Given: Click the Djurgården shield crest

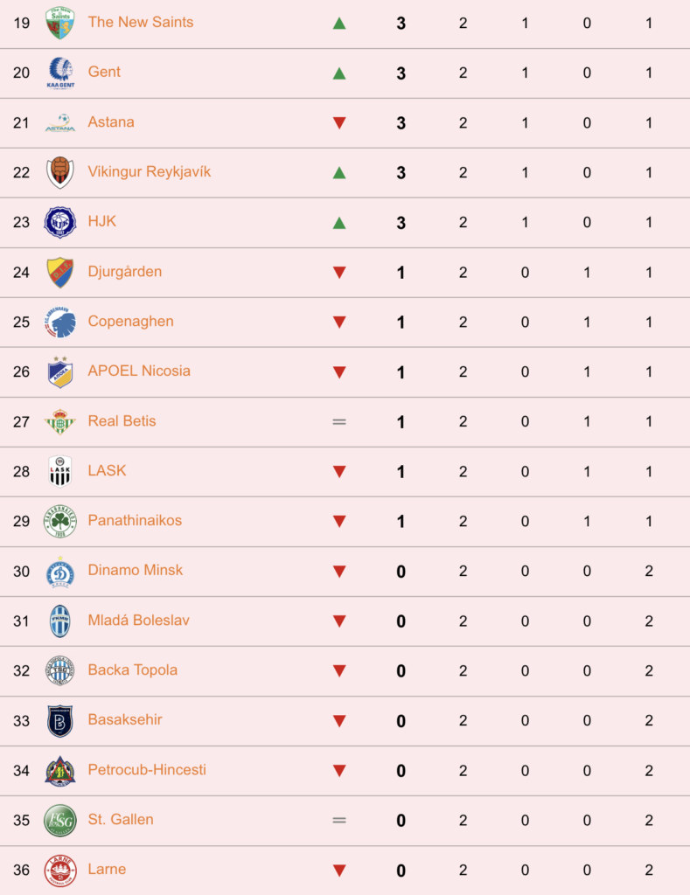Looking at the screenshot, I should tap(60, 273).
